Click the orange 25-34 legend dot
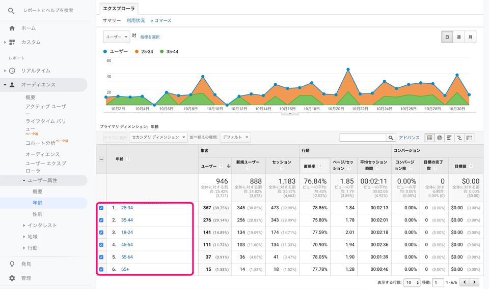 click(137, 52)
